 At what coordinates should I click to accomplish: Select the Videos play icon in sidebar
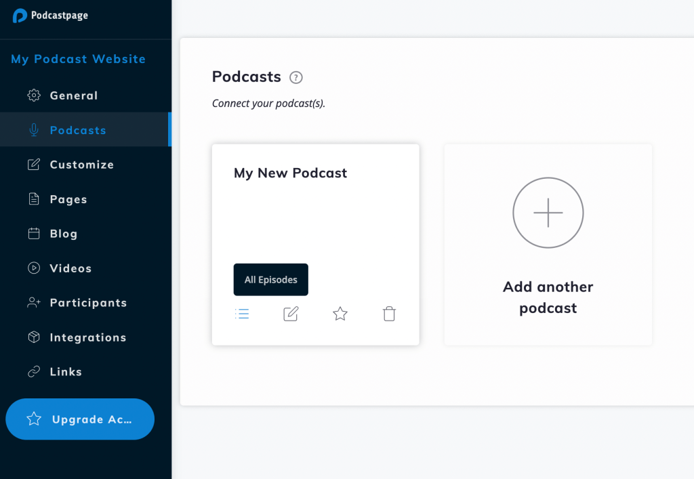point(33,268)
